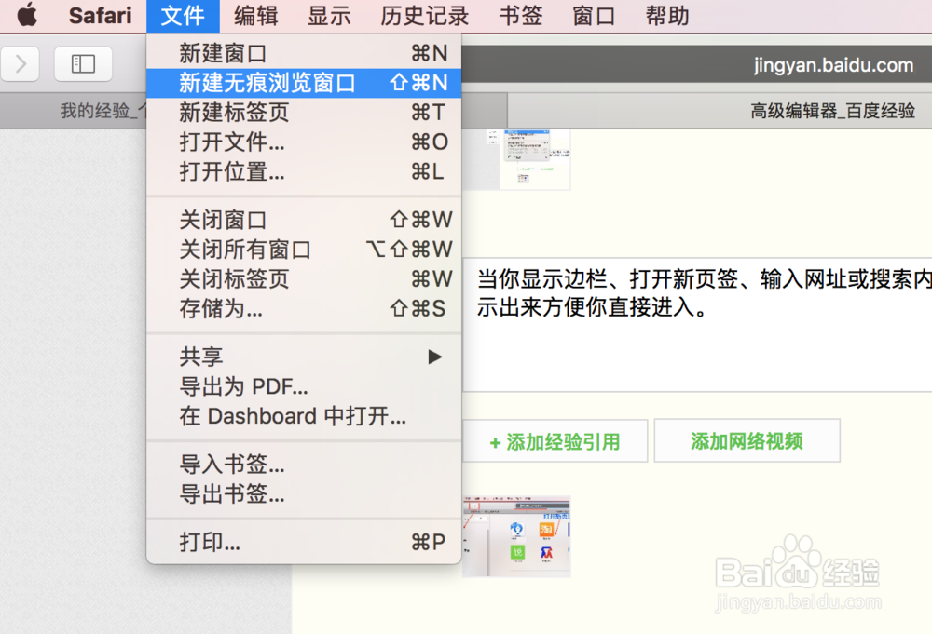Open the lower screenshot thumbnail
This screenshot has height=634, width=932.
click(516, 536)
